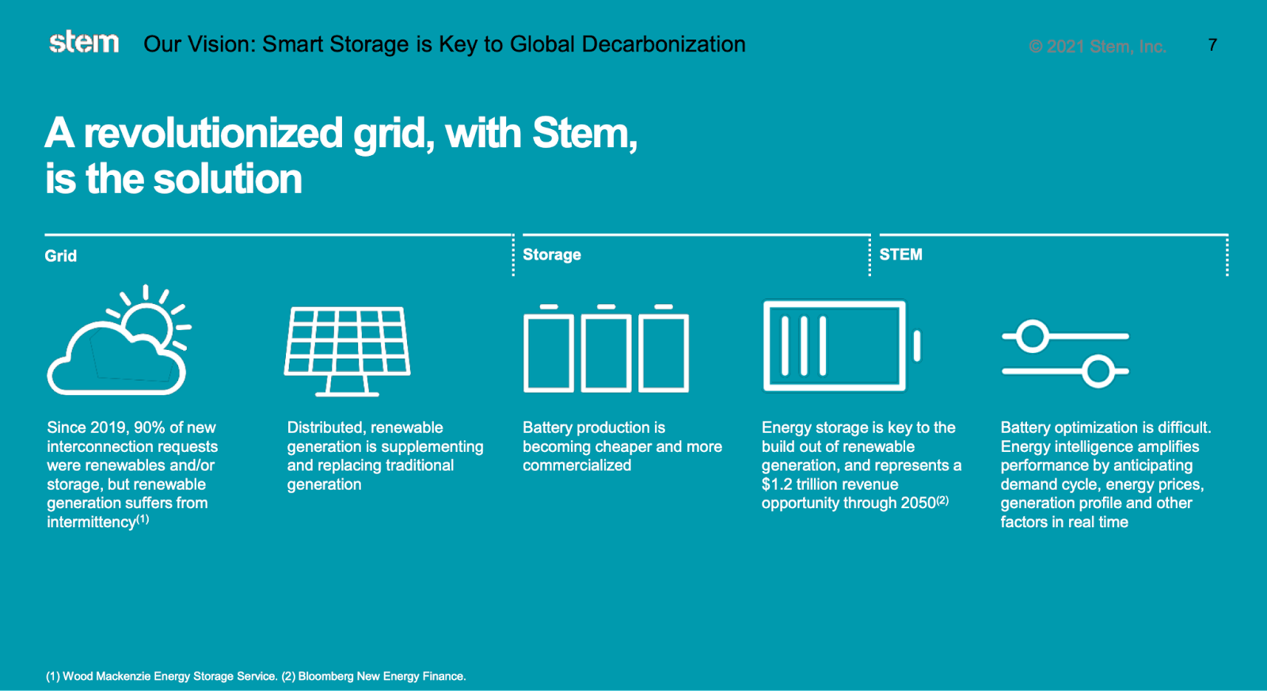The height and width of the screenshot is (691, 1267).
Task: Click the large single battery icon
Action: 842,345
